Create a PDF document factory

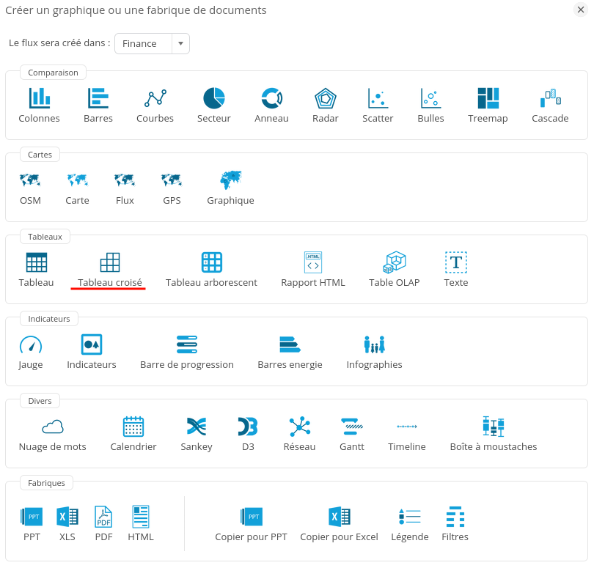tap(103, 517)
